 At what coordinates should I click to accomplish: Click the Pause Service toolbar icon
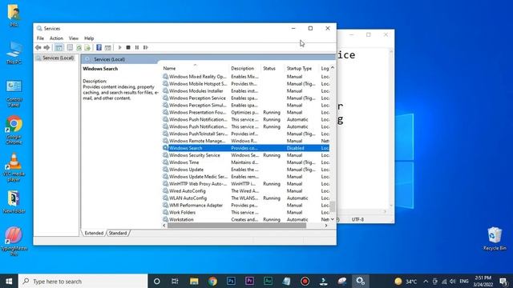point(137,48)
